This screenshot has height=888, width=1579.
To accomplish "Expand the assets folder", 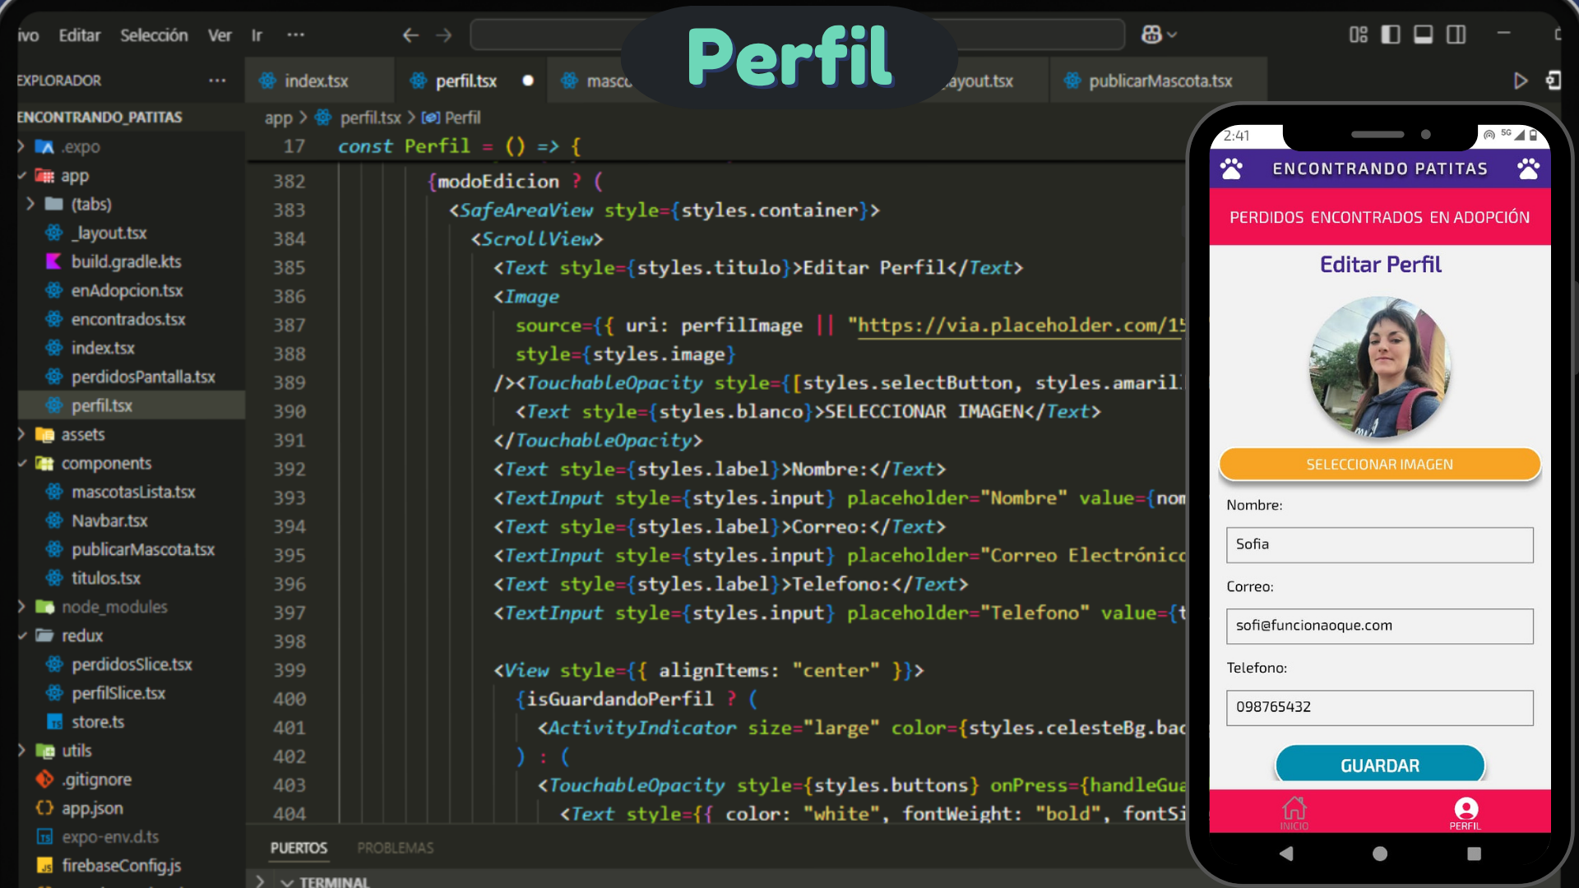I will [82, 434].
